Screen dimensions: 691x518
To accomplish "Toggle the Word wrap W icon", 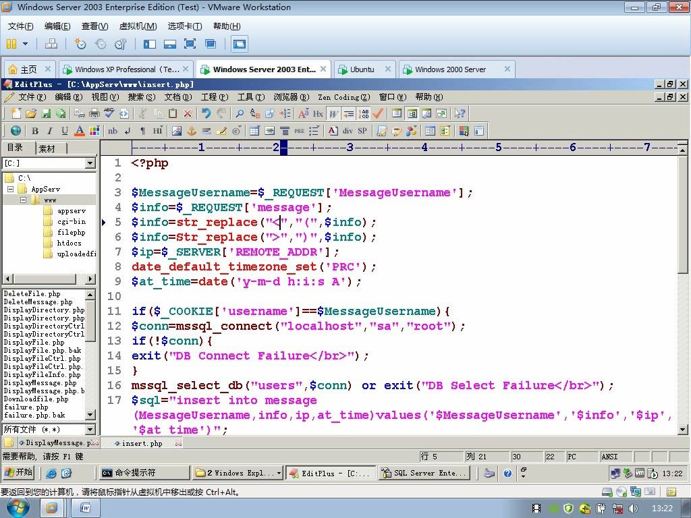I will (x=333, y=113).
